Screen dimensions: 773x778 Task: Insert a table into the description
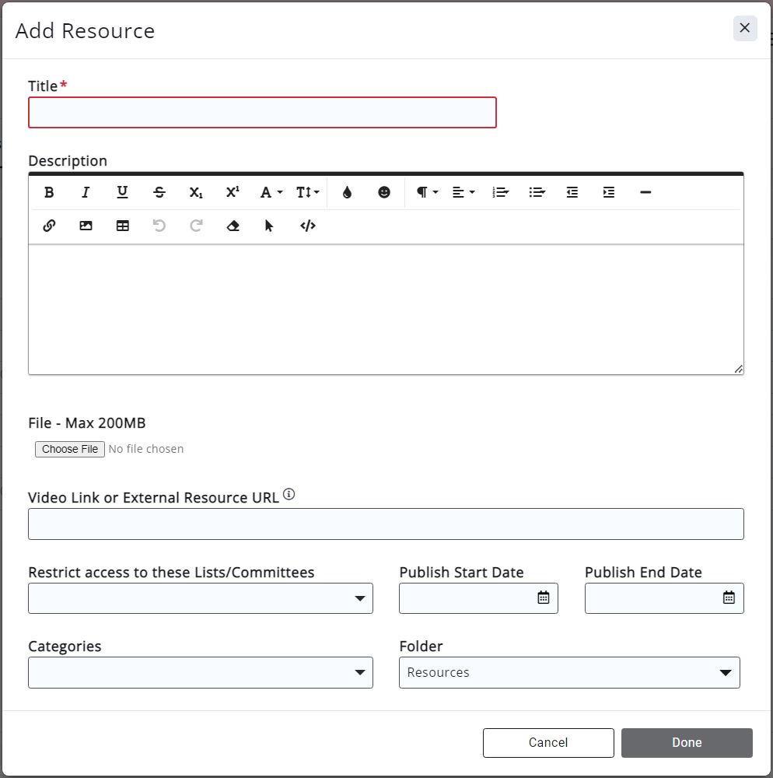[122, 226]
